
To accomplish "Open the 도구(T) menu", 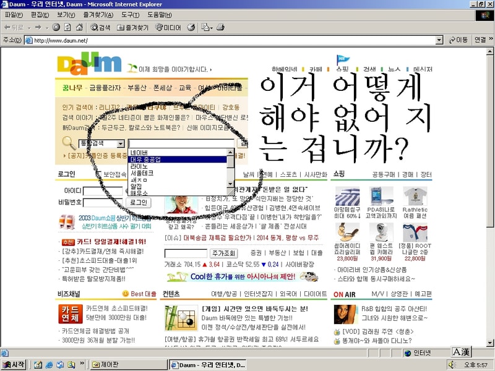I will [x=130, y=15].
